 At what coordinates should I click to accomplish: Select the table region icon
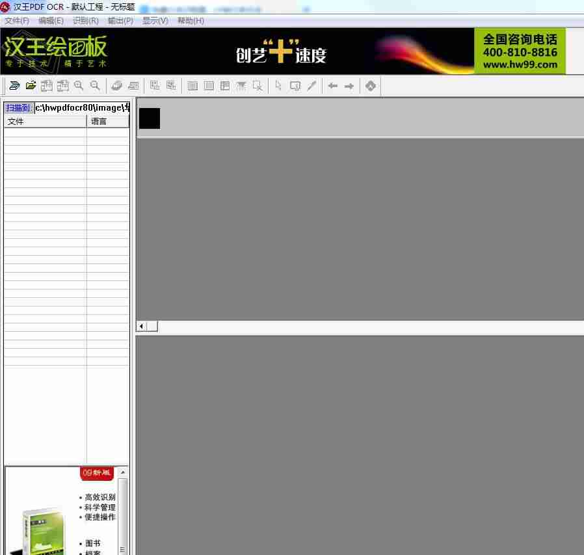pos(225,86)
